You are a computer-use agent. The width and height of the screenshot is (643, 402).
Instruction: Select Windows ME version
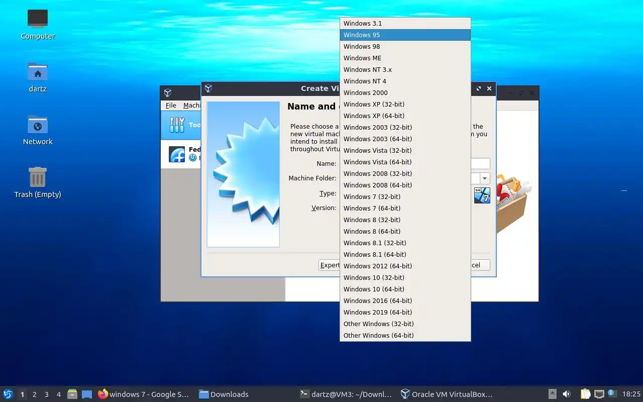coord(405,58)
